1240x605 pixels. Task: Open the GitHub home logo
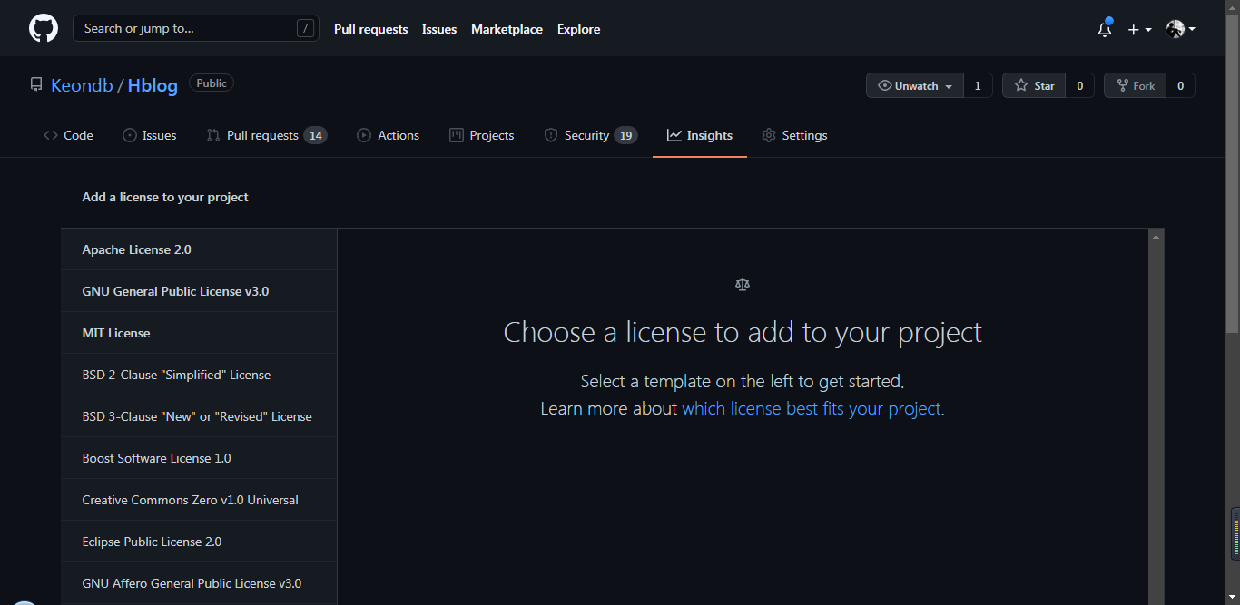click(x=44, y=28)
